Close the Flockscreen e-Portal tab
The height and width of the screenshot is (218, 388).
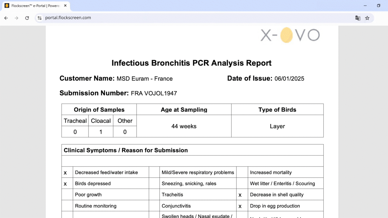pyautogui.click(x=65, y=5)
